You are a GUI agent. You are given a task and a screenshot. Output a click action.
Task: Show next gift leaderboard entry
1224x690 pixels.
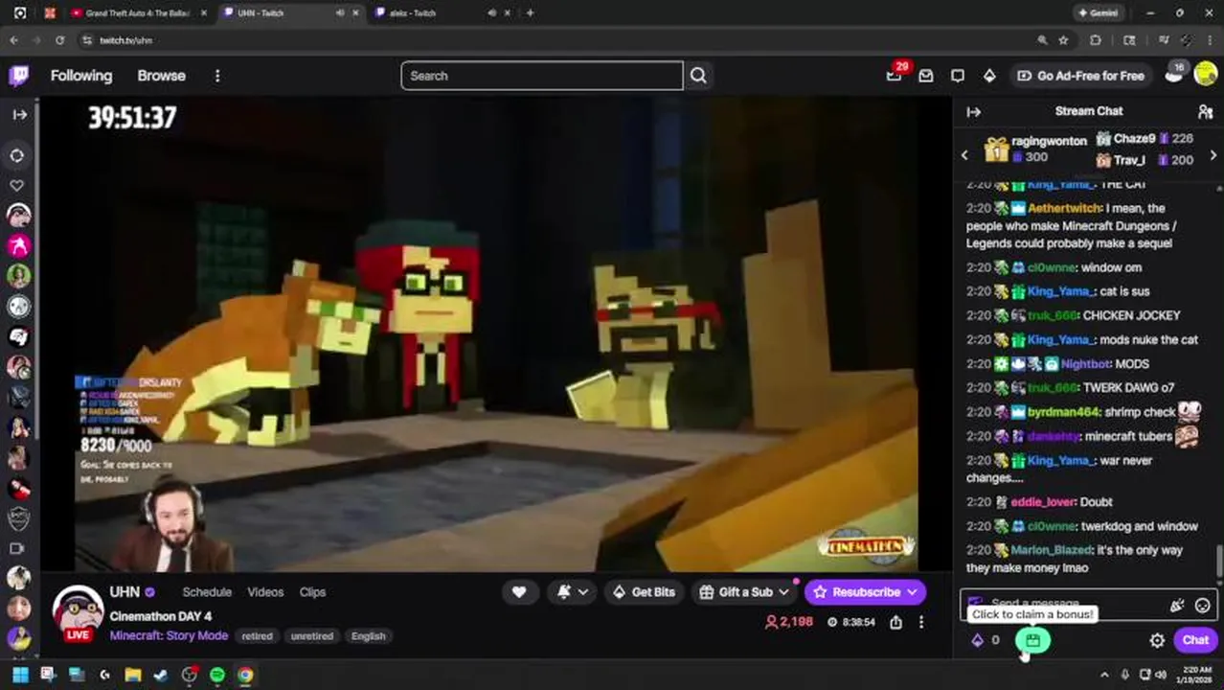tap(1213, 155)
